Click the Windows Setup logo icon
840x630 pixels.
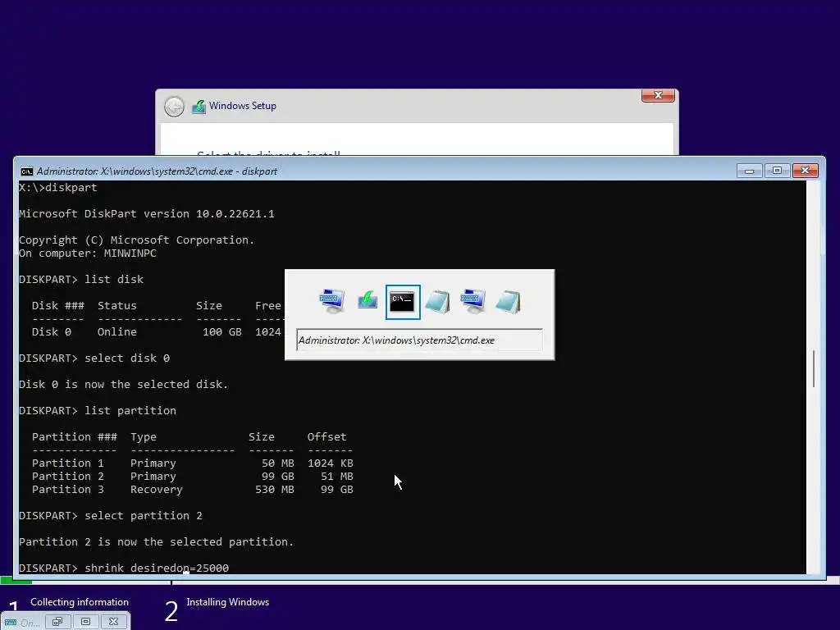199,106
